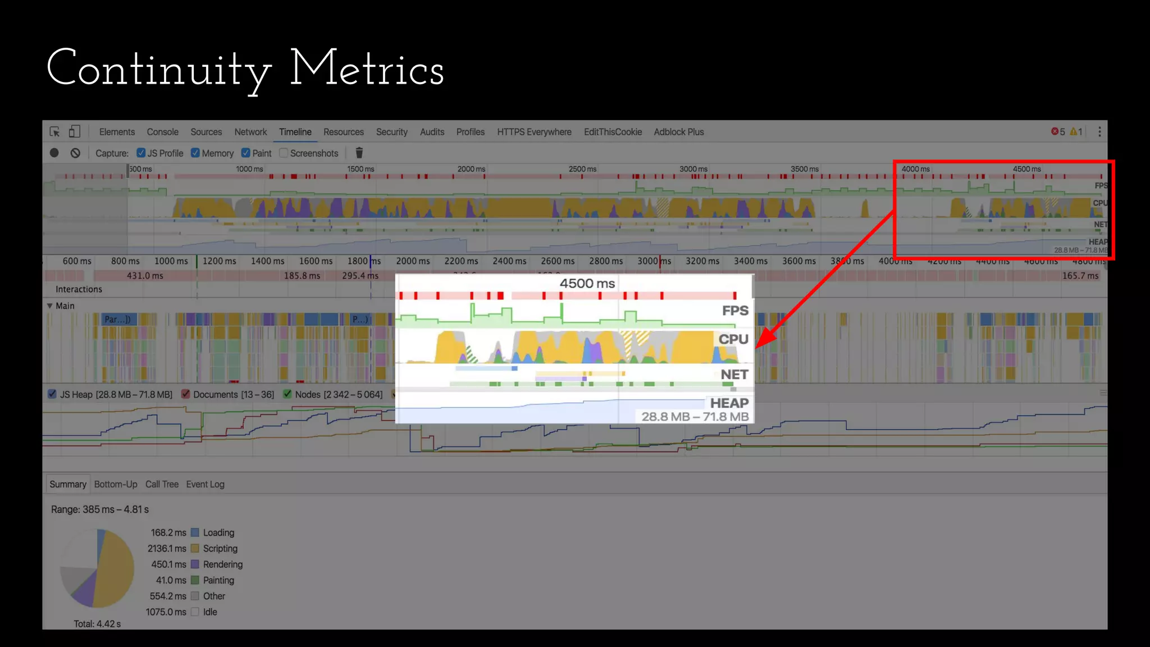
Task: Open the Resources tab
Action: (x=344, y=132)
